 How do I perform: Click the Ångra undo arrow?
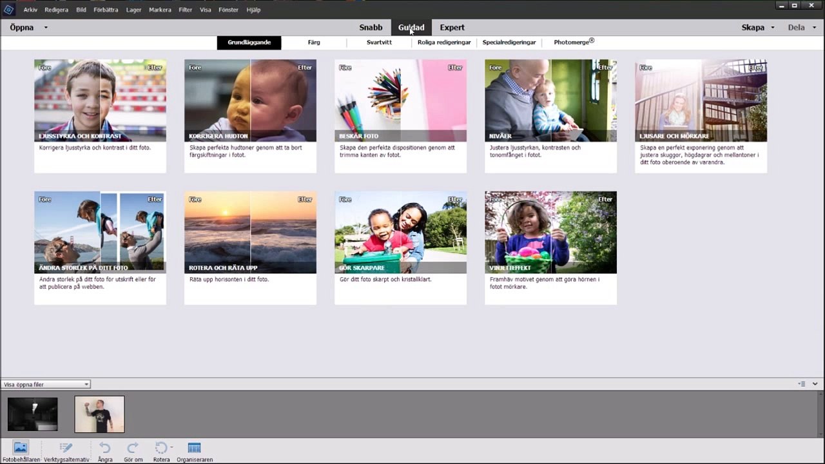[105, 448]
